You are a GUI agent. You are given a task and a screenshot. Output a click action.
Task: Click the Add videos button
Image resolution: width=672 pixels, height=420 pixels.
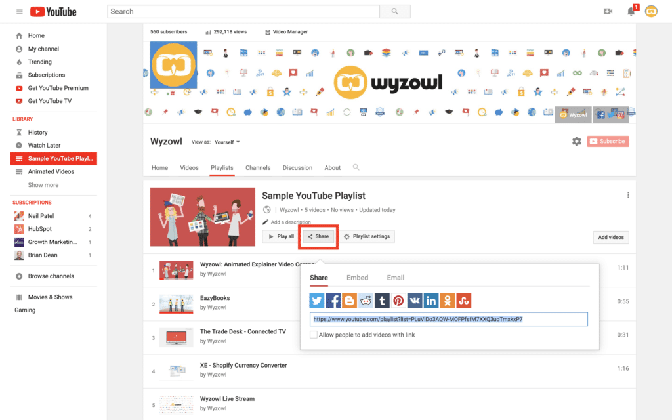611,237
